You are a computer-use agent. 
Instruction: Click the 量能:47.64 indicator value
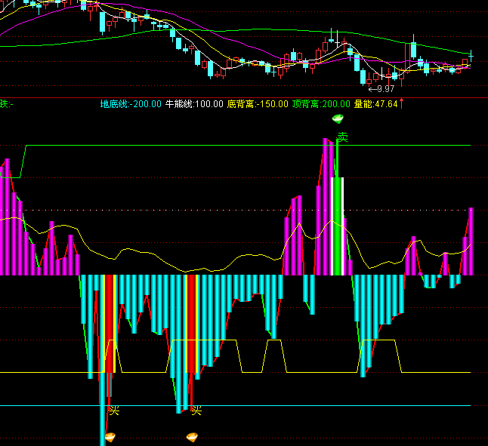pos(376,104)
